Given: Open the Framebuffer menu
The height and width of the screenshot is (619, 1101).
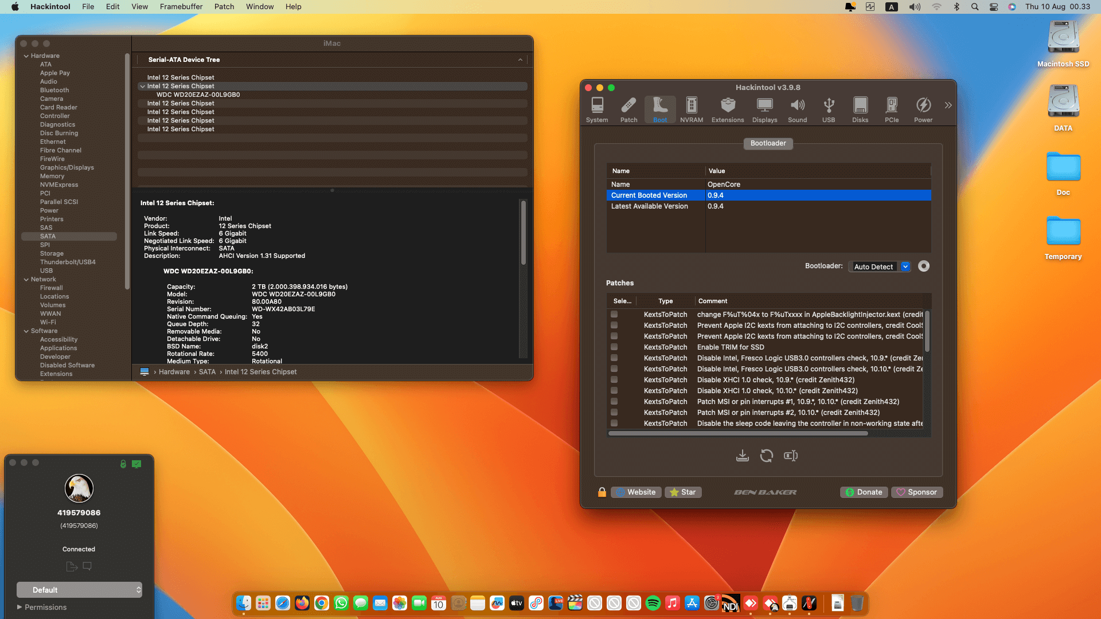Looking at the screenshot, I should (x=181, y=7).
